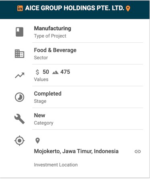The image size is (150, 179).
Task: Click the target crosshair icon for location
Action: click(x=19, y=141)
